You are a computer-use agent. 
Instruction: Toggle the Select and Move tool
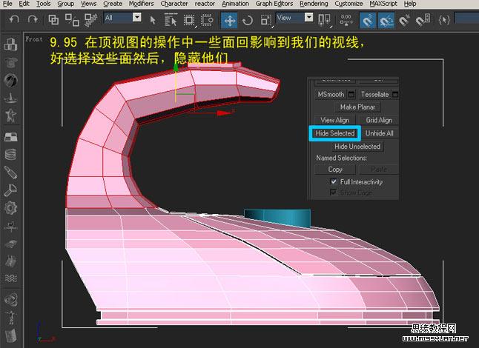click(229, 21)
